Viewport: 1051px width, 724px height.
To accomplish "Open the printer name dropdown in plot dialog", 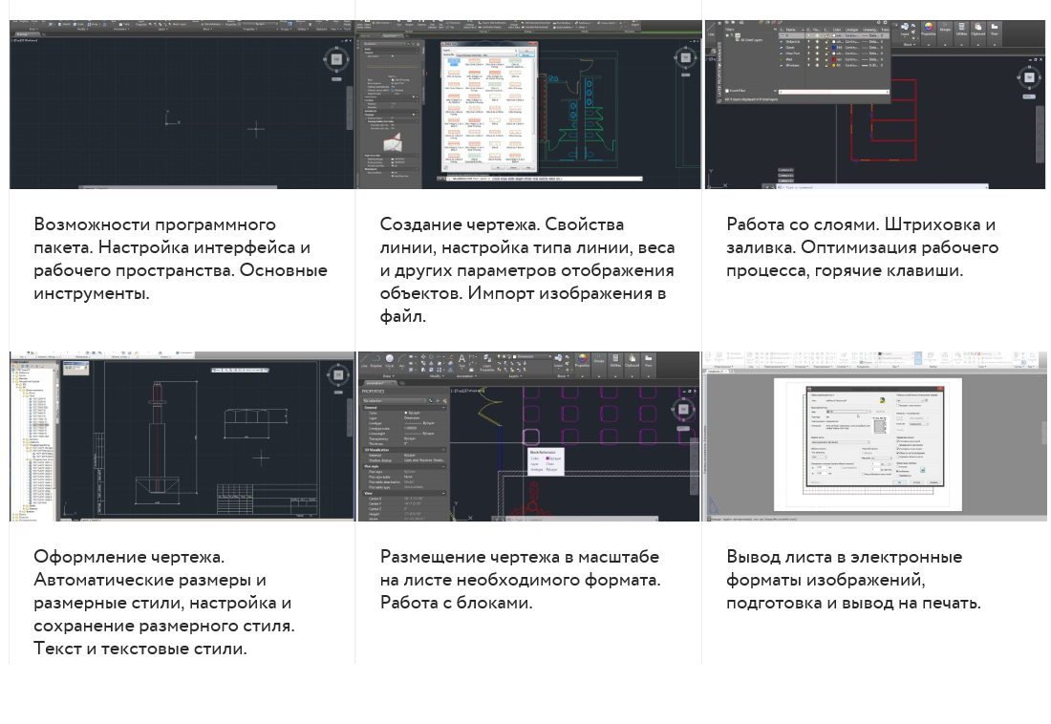I will [848, 411].
